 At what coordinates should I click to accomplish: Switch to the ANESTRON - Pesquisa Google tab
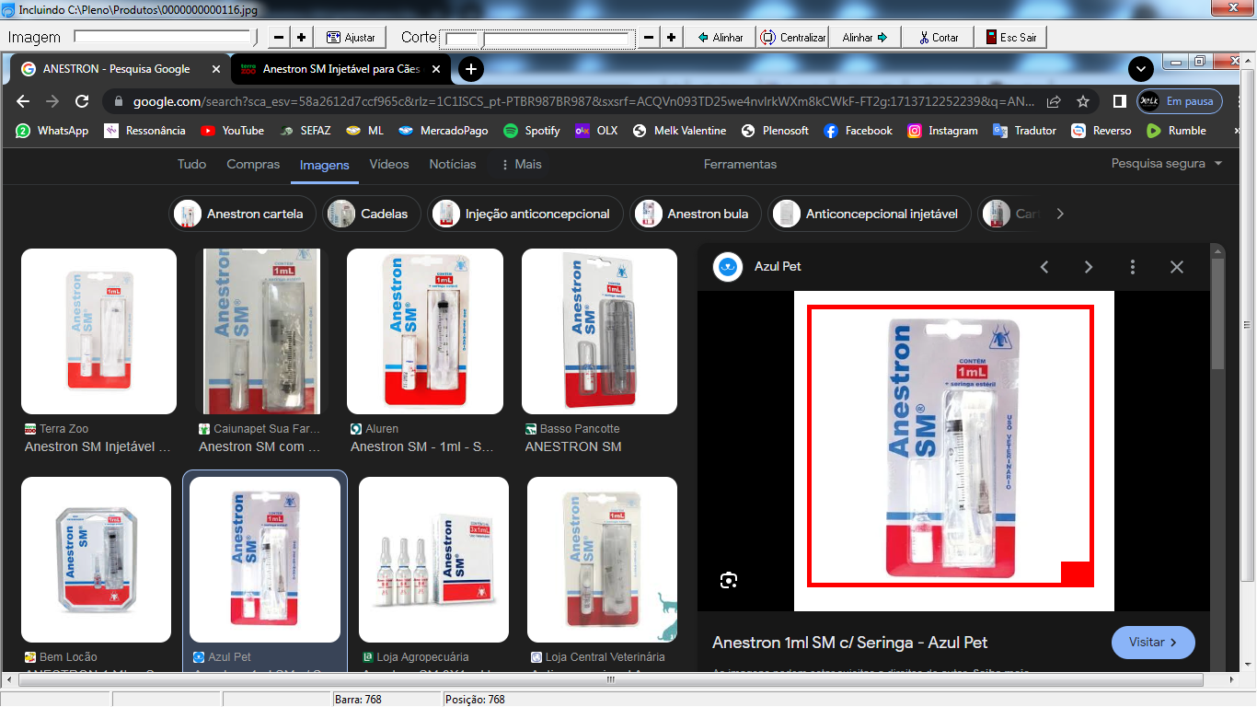coord(118,69)
